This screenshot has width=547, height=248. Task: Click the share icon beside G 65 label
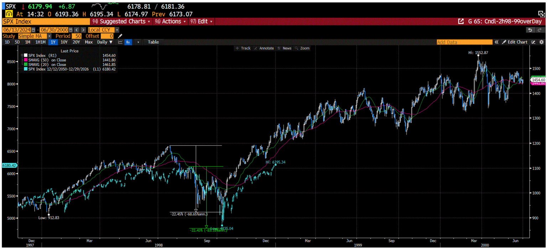click(x=461, y=21)
